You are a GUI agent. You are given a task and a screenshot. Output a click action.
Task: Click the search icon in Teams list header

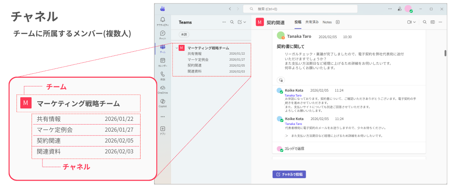coord(232,22)
